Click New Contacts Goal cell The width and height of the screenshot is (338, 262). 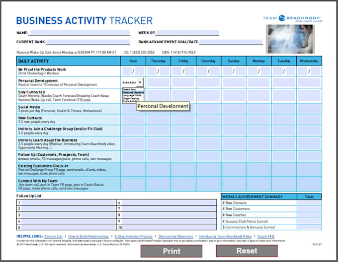(133, 120)
